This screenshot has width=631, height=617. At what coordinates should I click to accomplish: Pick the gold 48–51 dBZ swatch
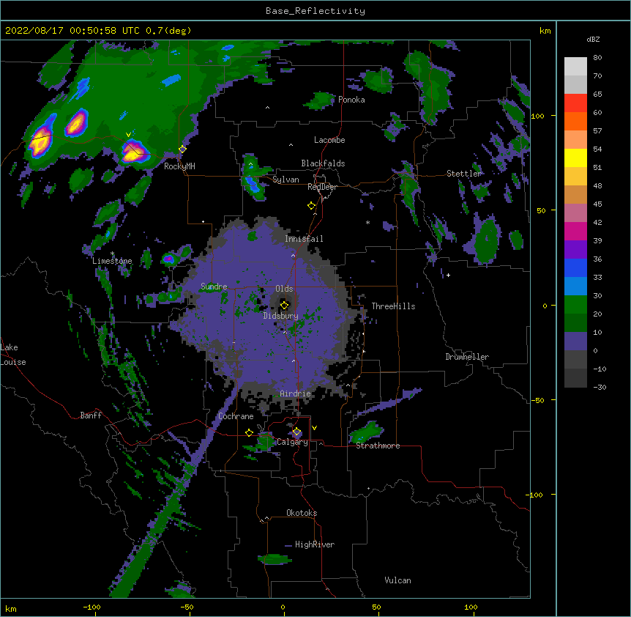(x=575, y=177)
